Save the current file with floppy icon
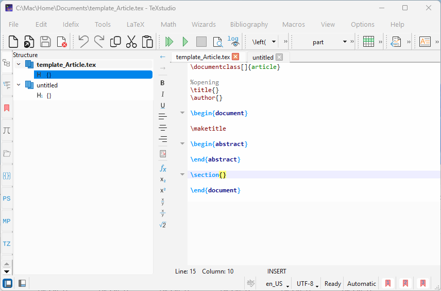This screenshot has height=291, width=441. point(45,42)
